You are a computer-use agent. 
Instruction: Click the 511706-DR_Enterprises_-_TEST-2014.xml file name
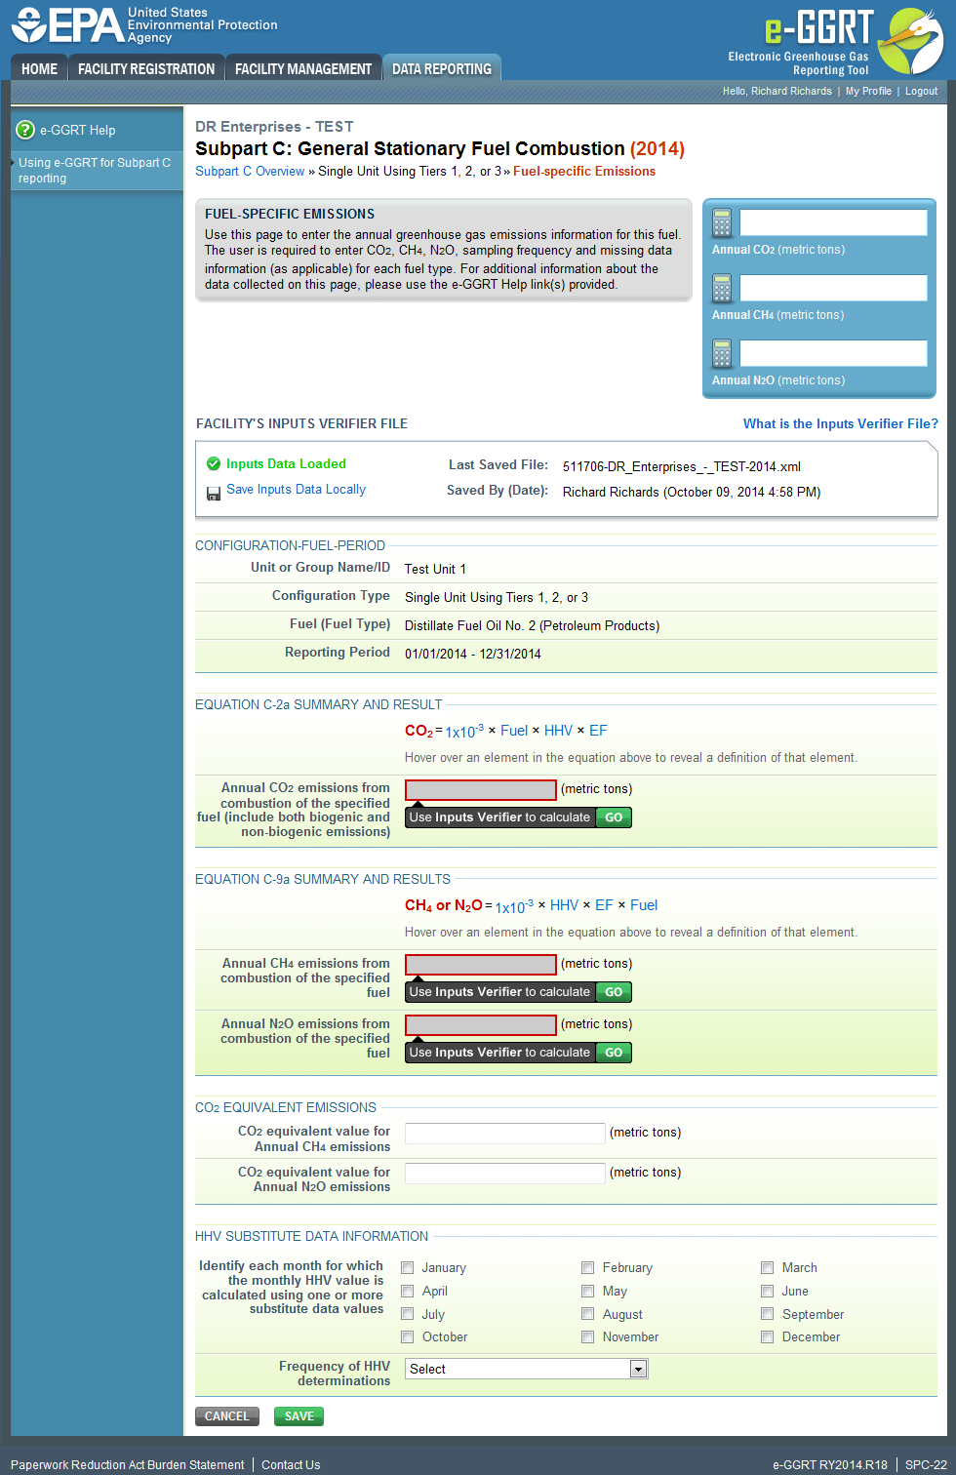pos(682,466)
